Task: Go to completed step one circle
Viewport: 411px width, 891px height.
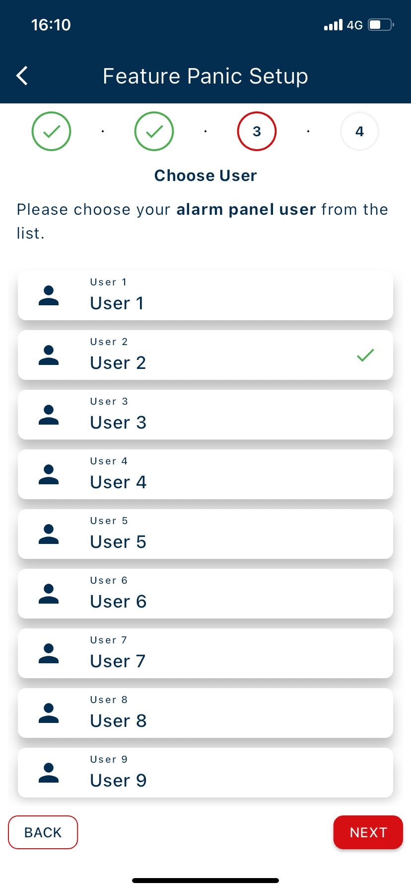Action: tap(52, 131)
